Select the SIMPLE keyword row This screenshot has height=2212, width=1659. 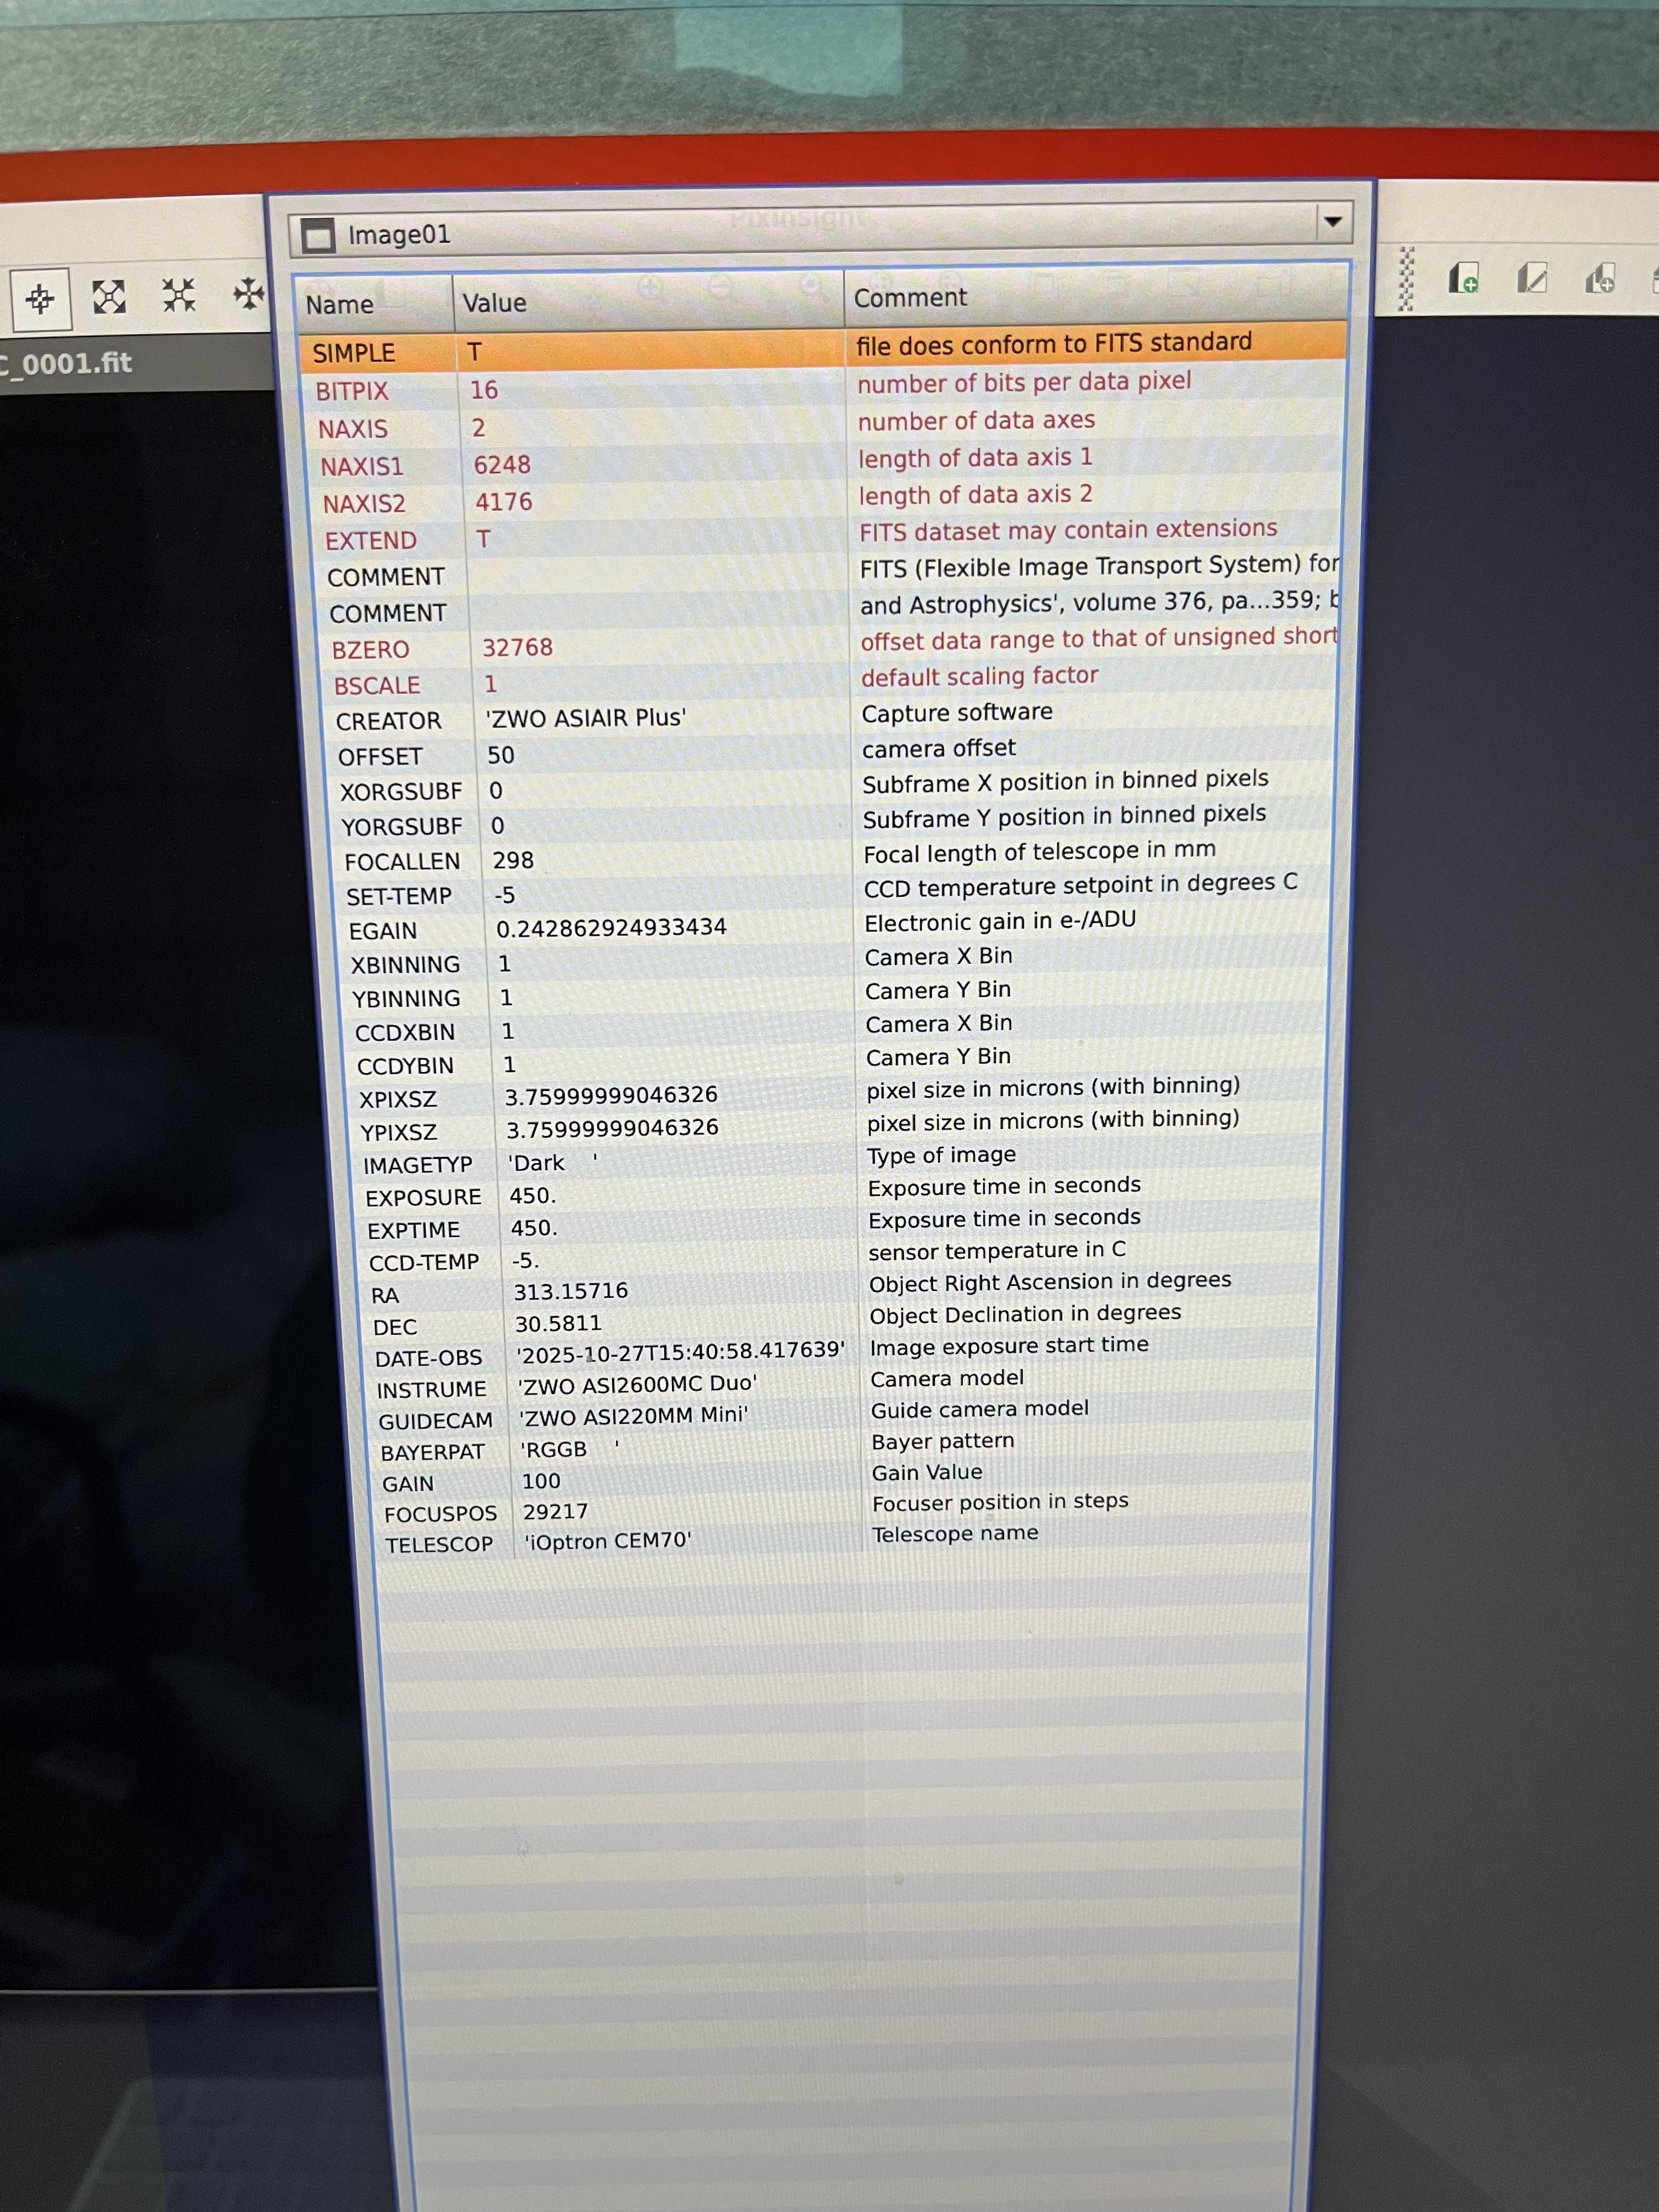point(354,353)
